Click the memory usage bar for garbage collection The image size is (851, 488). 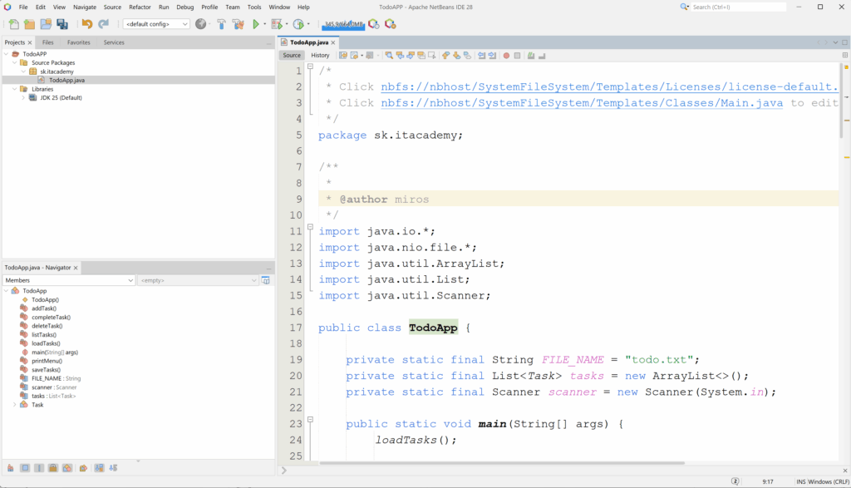tap(343, 24)
